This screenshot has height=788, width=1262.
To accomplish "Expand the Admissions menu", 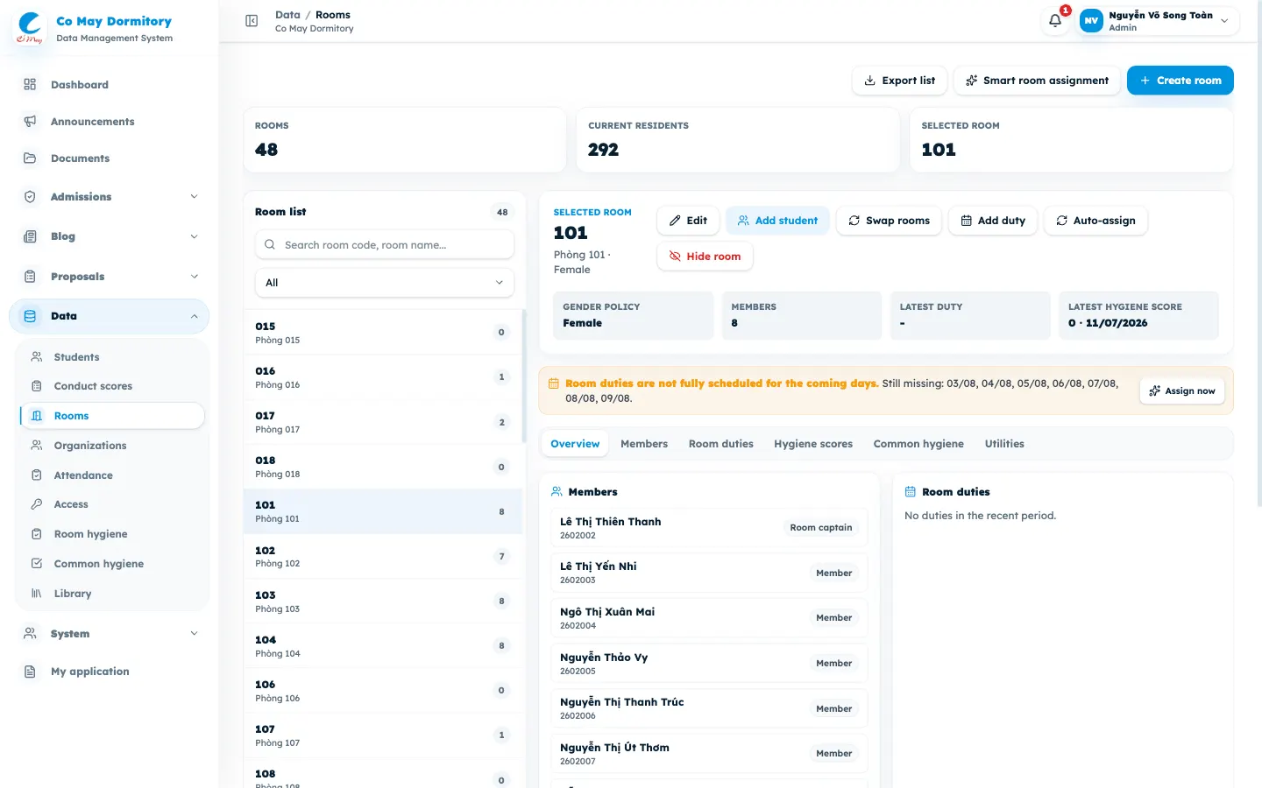I will click(x=110, y=197).
